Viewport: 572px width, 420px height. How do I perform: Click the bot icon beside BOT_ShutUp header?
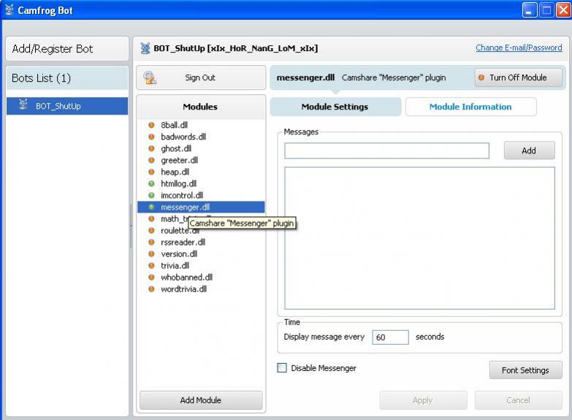[x=145, y=48]
